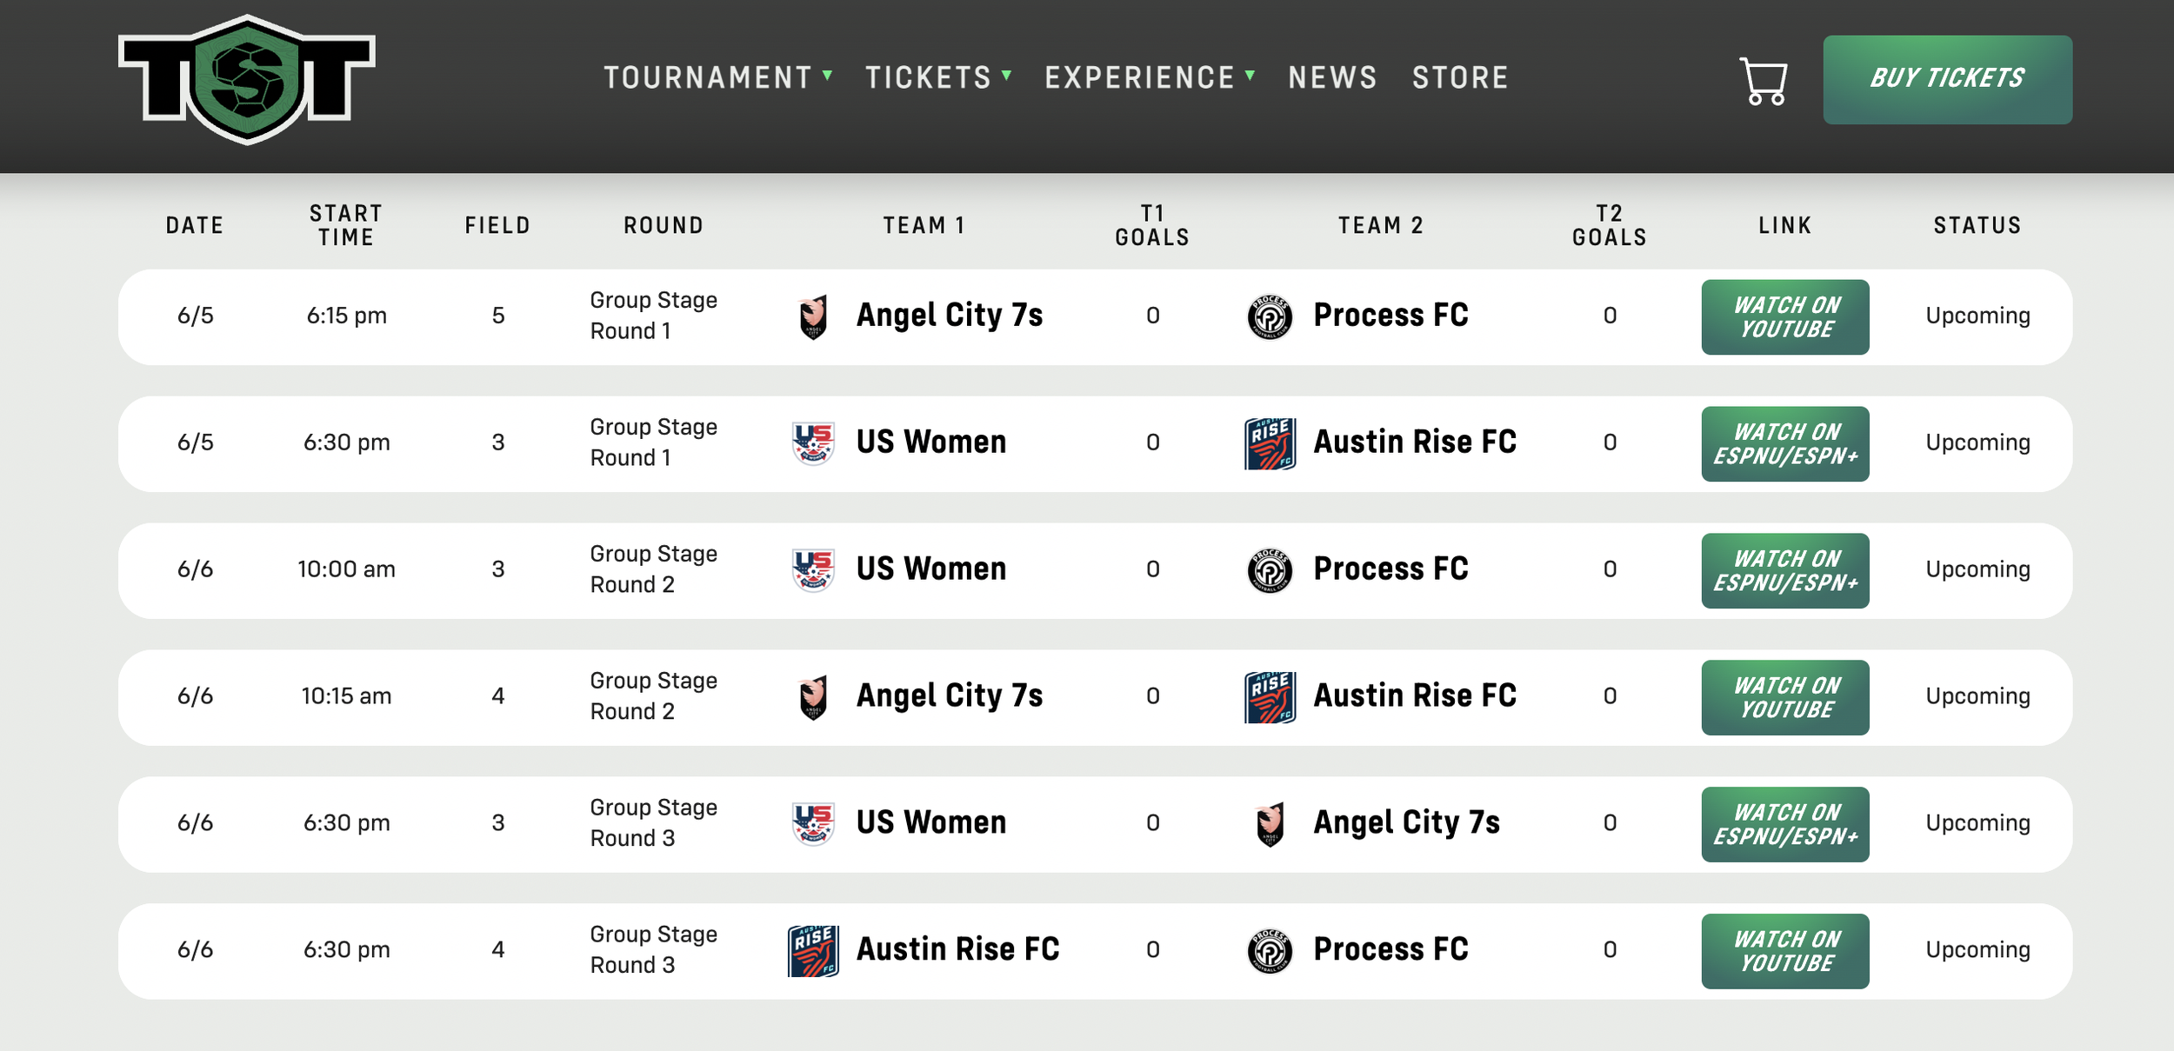Click the Buy Tickets button
The width and height of the screenshot is (2174, 1051).
(x=1947, y=79)
